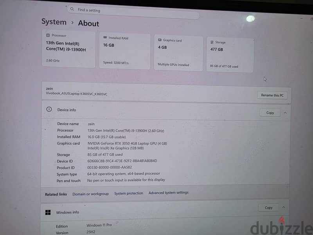Collapse the Windows info section chevron

tap(283, 207)
